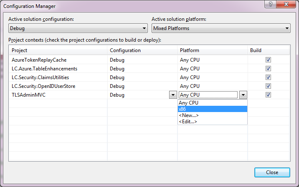Select the AzureTokenReplayCache project row
This screenshot has width=299, height=187.
58,60
